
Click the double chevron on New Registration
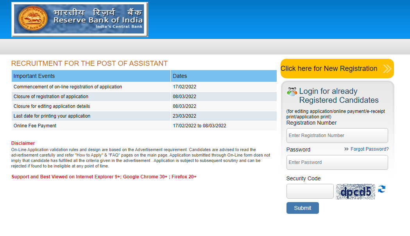[387, 69]
